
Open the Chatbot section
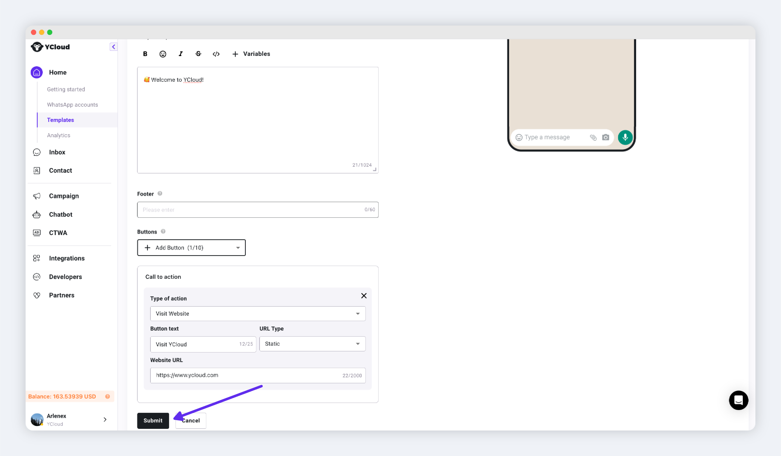tap(60, 214)
